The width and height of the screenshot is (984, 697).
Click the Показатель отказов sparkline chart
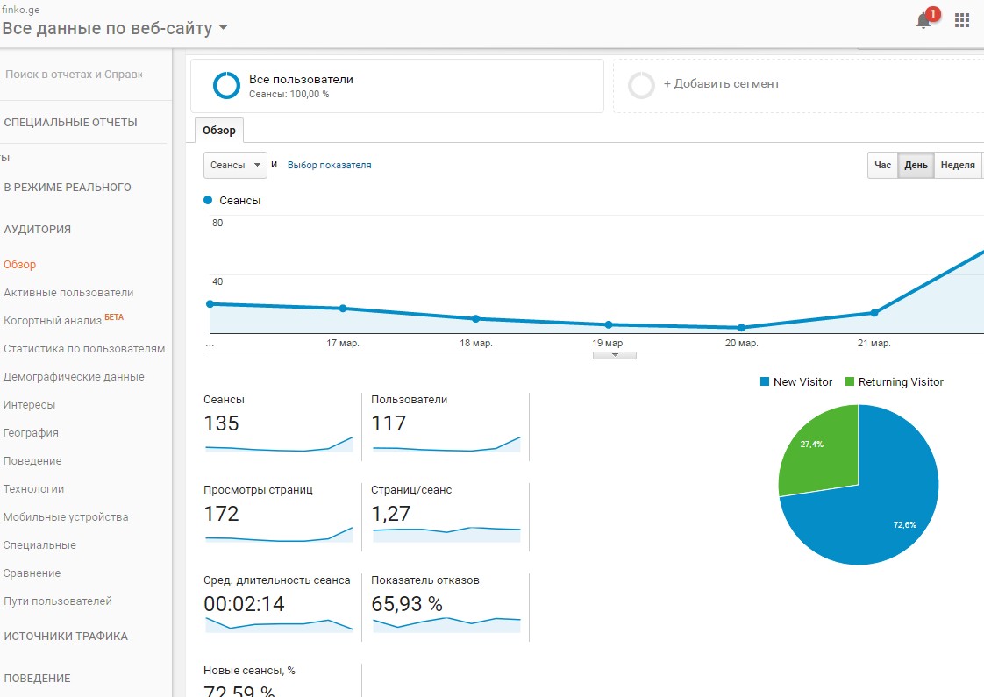pyautogui.click(x=446, y=624)
